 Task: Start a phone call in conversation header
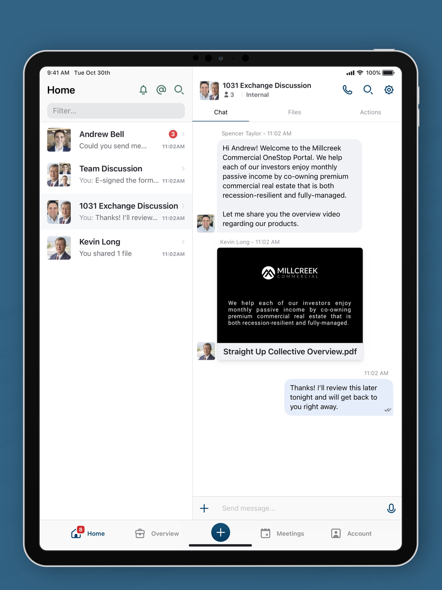coord(347,90)
